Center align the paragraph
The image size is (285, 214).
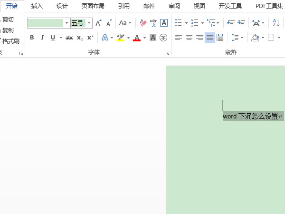coord(189,38)
